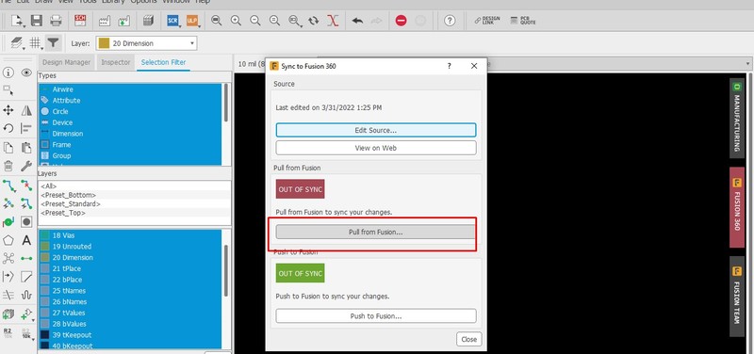
Task: Select the Rotate tool icon
Action: (x=8, y=128)
